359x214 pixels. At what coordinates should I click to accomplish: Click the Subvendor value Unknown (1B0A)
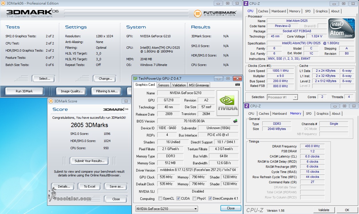coord(218,128)
